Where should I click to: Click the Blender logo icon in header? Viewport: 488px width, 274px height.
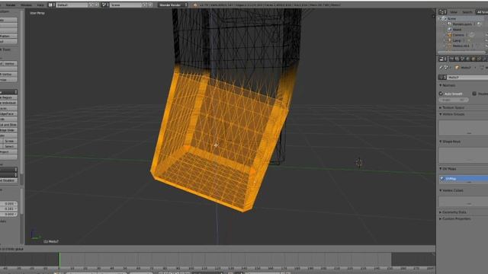[195, 5]
